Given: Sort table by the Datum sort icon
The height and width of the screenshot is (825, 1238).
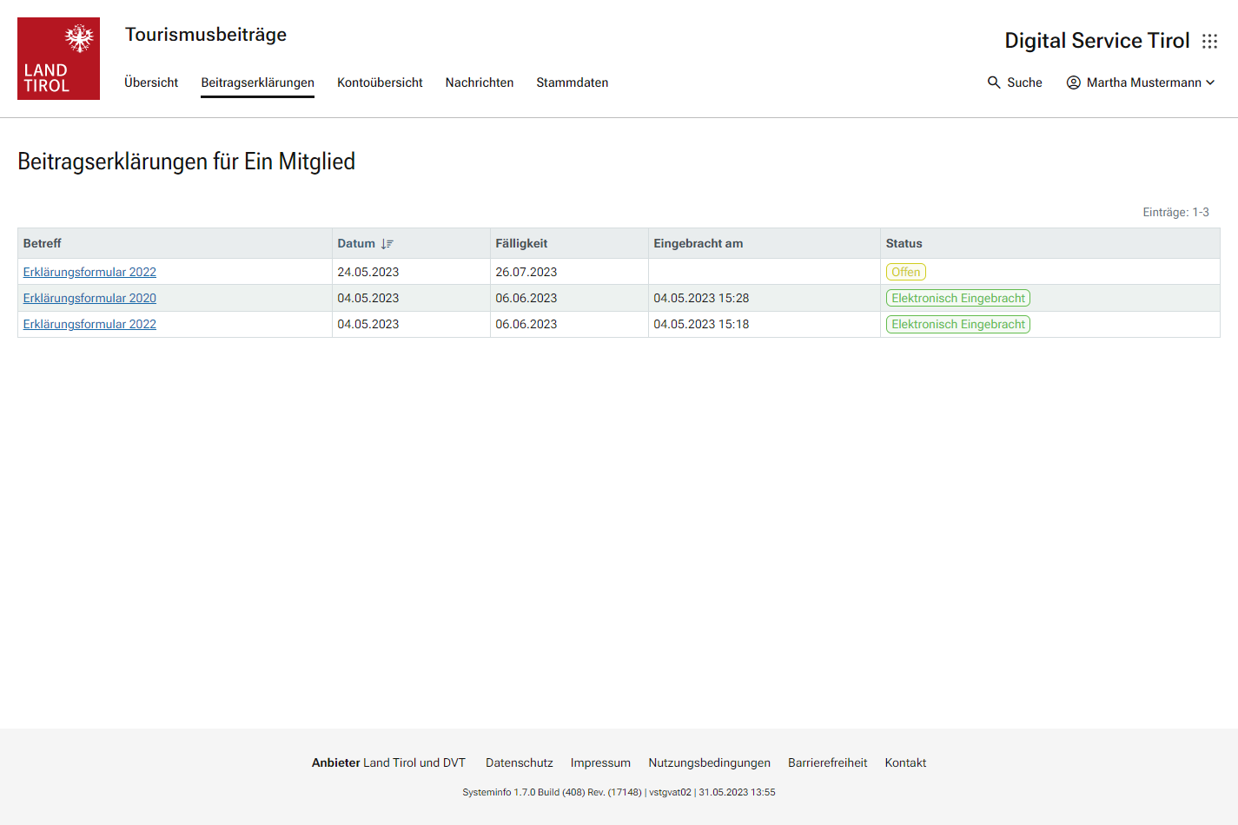Looking at the screenshot, I should pos(387,244).
